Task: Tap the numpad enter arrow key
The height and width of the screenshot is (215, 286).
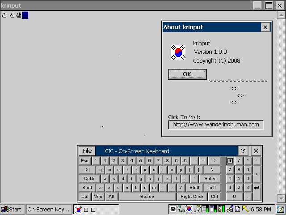Action: pyautogui.click(x=257, y=192)
